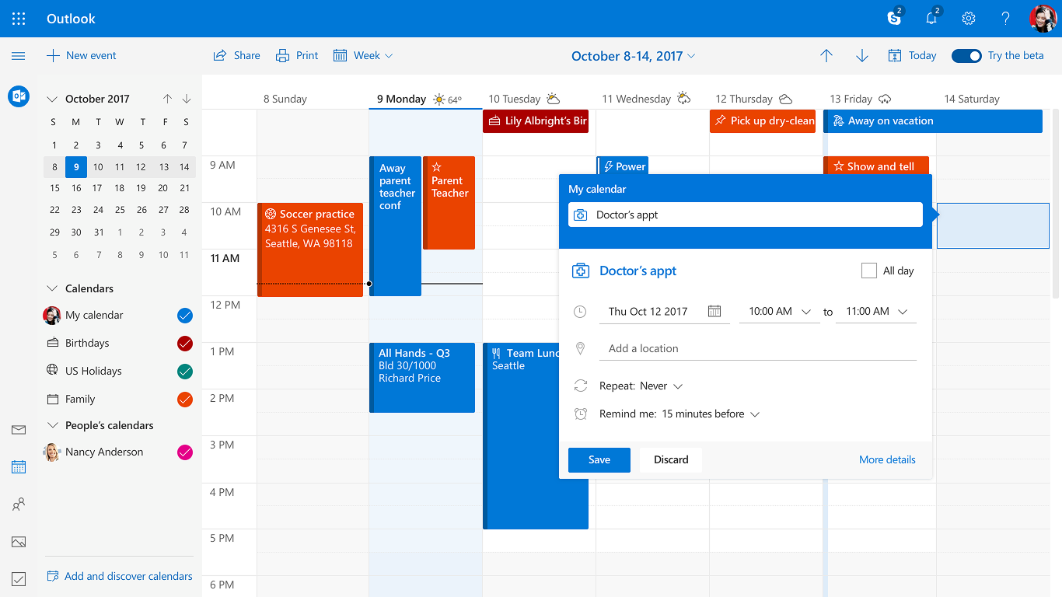Open More details link
The height and width of the screenshot is (597, 1062).
(x=887, y=460)
